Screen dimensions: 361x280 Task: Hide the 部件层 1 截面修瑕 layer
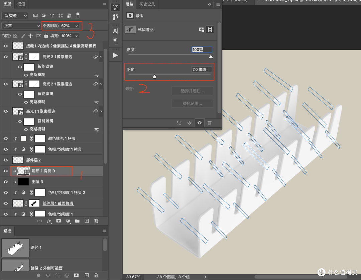(x=6, y=203)
